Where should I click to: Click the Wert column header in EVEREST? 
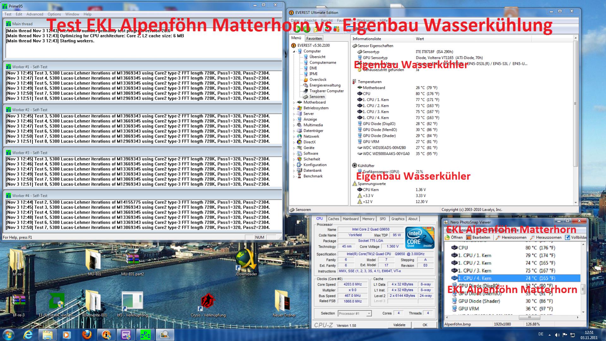click(x=473, y=39)
